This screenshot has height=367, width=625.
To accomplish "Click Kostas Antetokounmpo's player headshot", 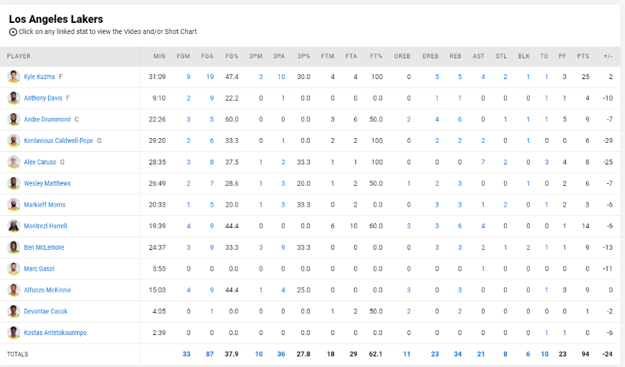I will pyautogui.click(x=14, y=332).
